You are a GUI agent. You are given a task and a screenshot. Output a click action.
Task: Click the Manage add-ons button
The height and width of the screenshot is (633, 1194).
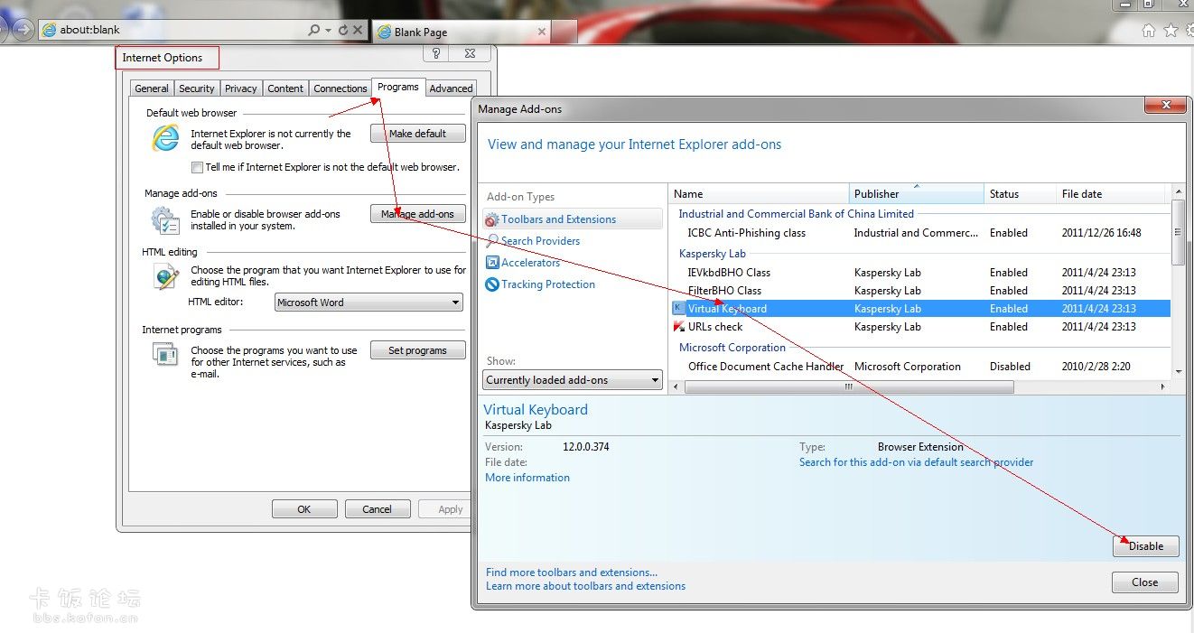418,214
